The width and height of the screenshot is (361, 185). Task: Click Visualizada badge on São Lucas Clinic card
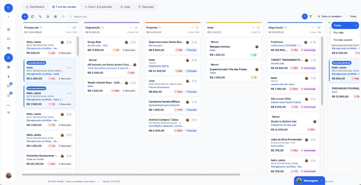[x=308, y=107]
